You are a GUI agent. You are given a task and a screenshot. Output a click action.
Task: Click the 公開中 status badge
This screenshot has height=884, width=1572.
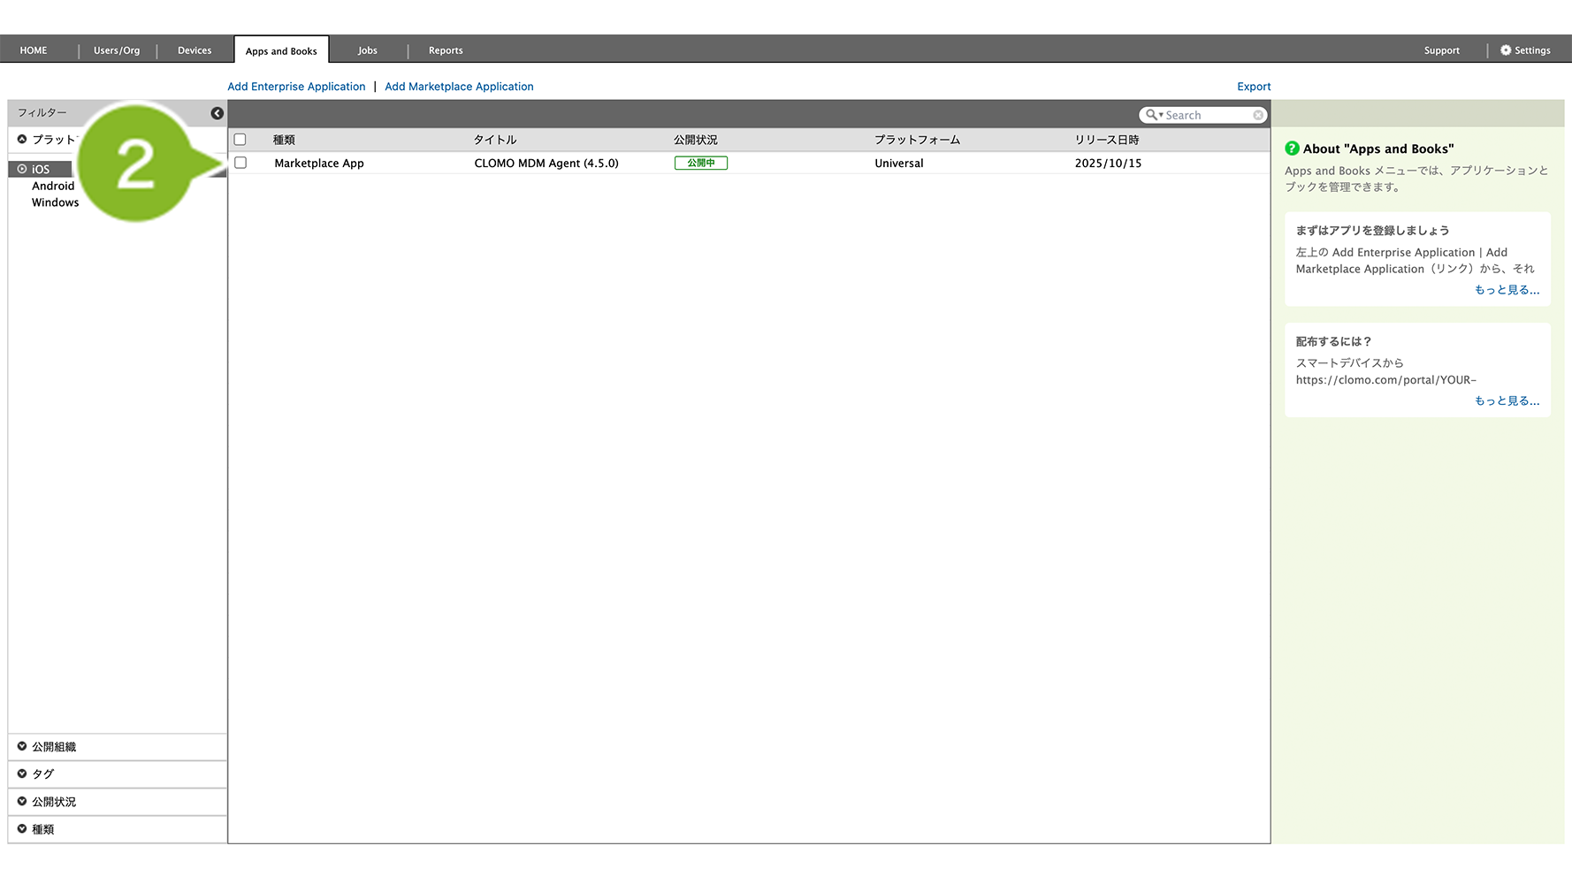[700, 163]
